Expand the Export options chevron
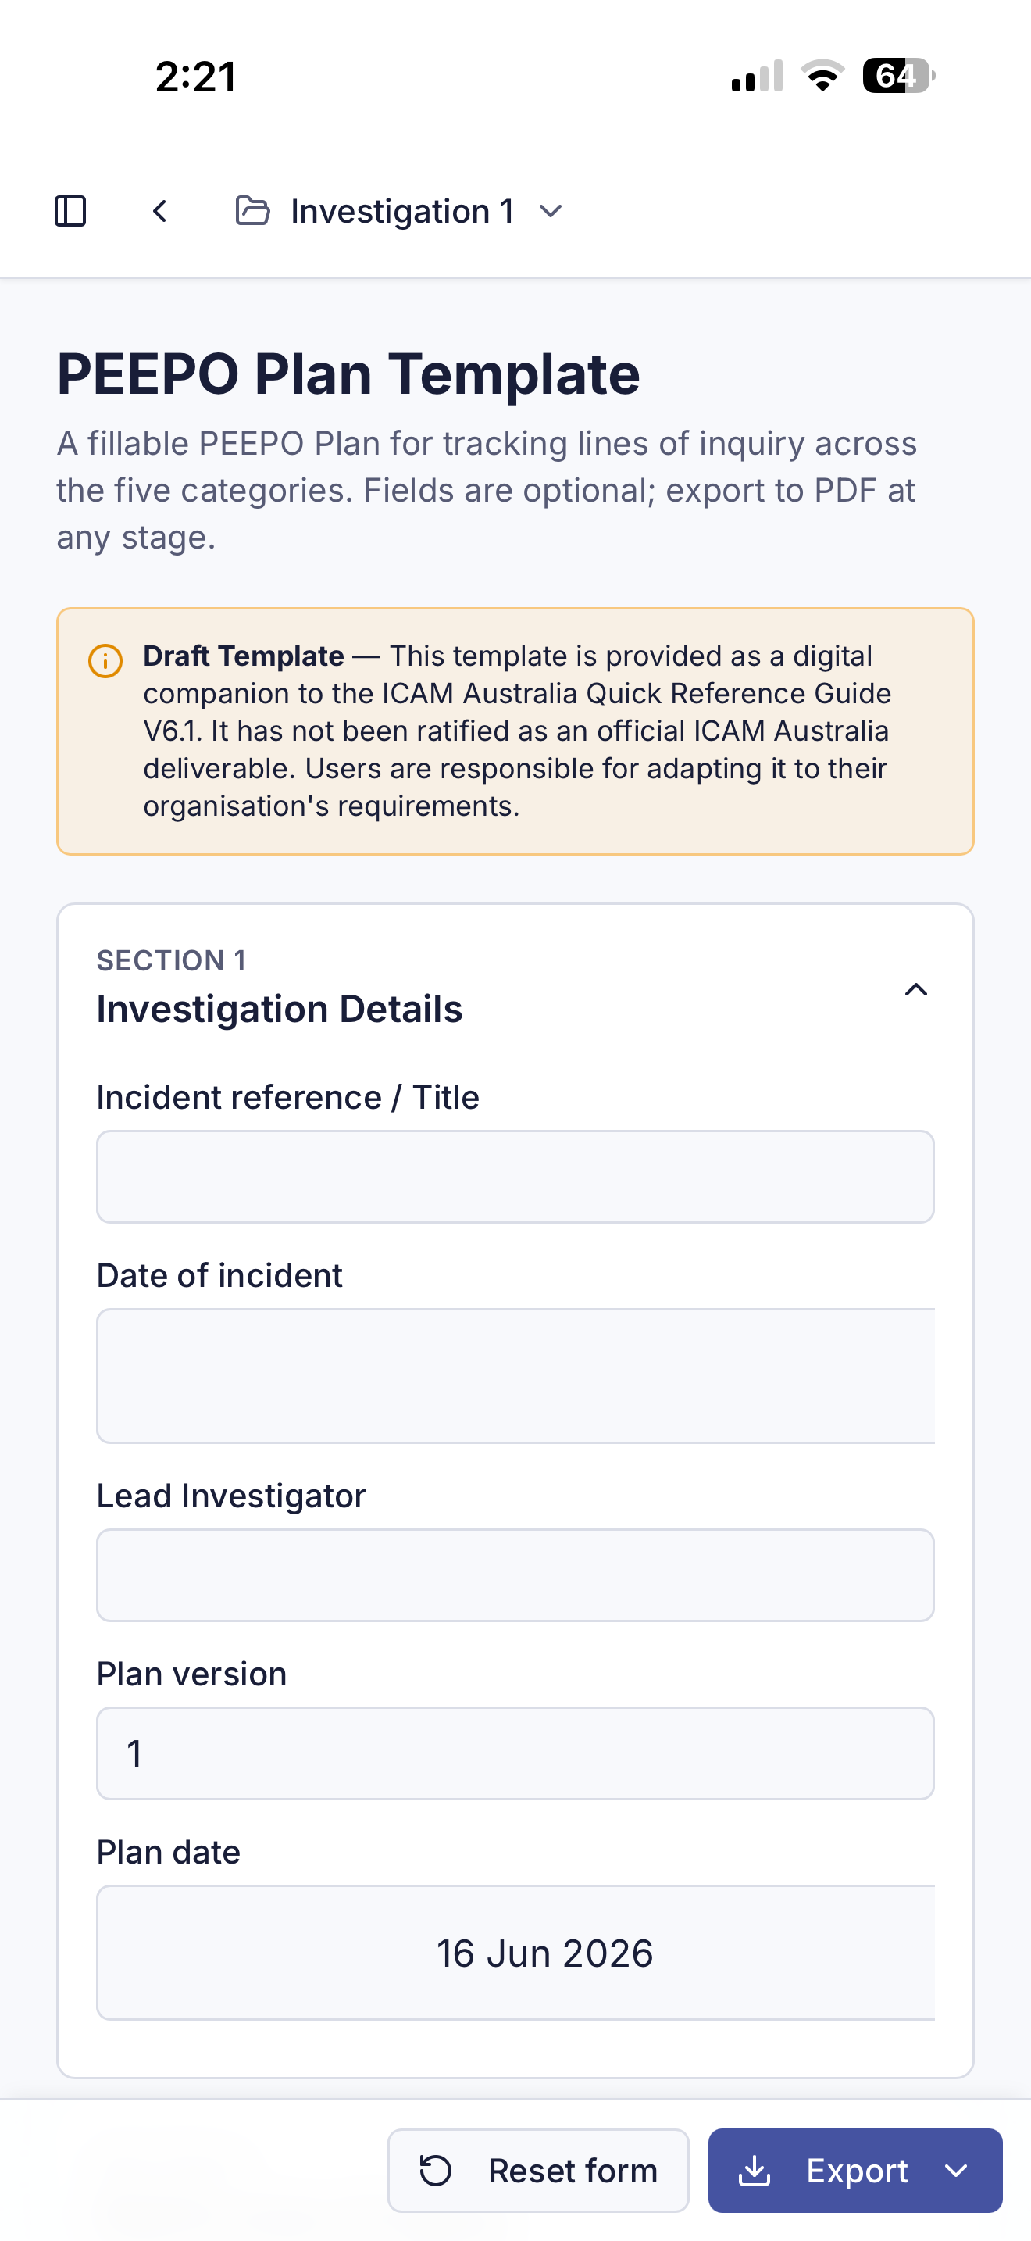Screen dimensions: 1031x2241 pyautogui.click(x=956, y=2171)
